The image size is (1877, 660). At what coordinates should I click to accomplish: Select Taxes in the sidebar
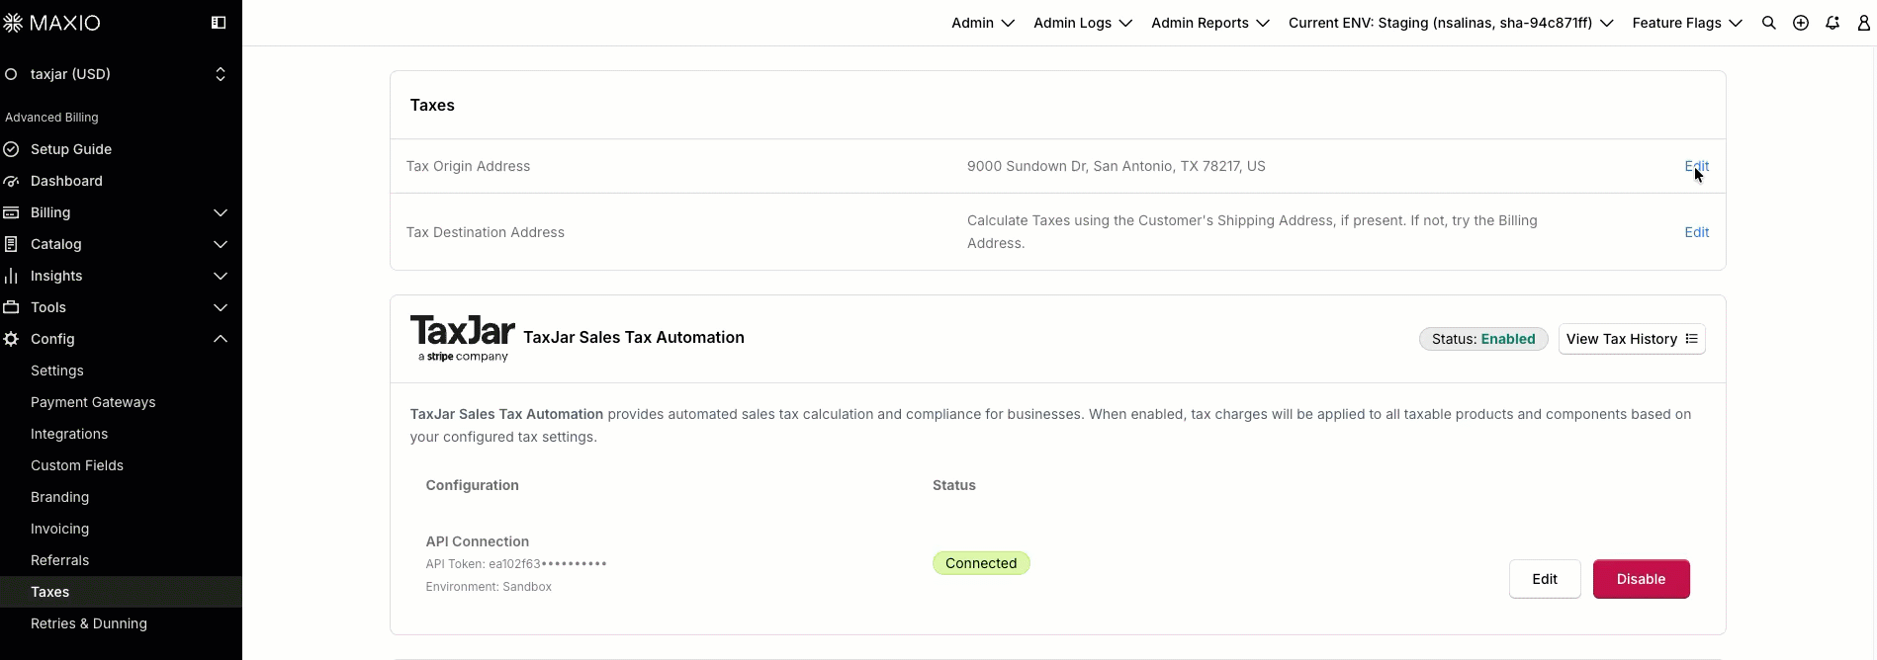pyautogui.click(x=121, y=592)
